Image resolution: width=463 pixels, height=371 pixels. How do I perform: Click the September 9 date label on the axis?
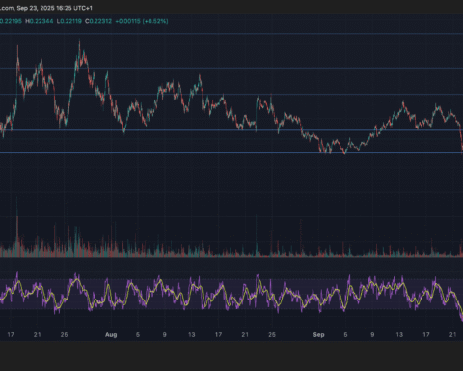click(x=372, y=335)
